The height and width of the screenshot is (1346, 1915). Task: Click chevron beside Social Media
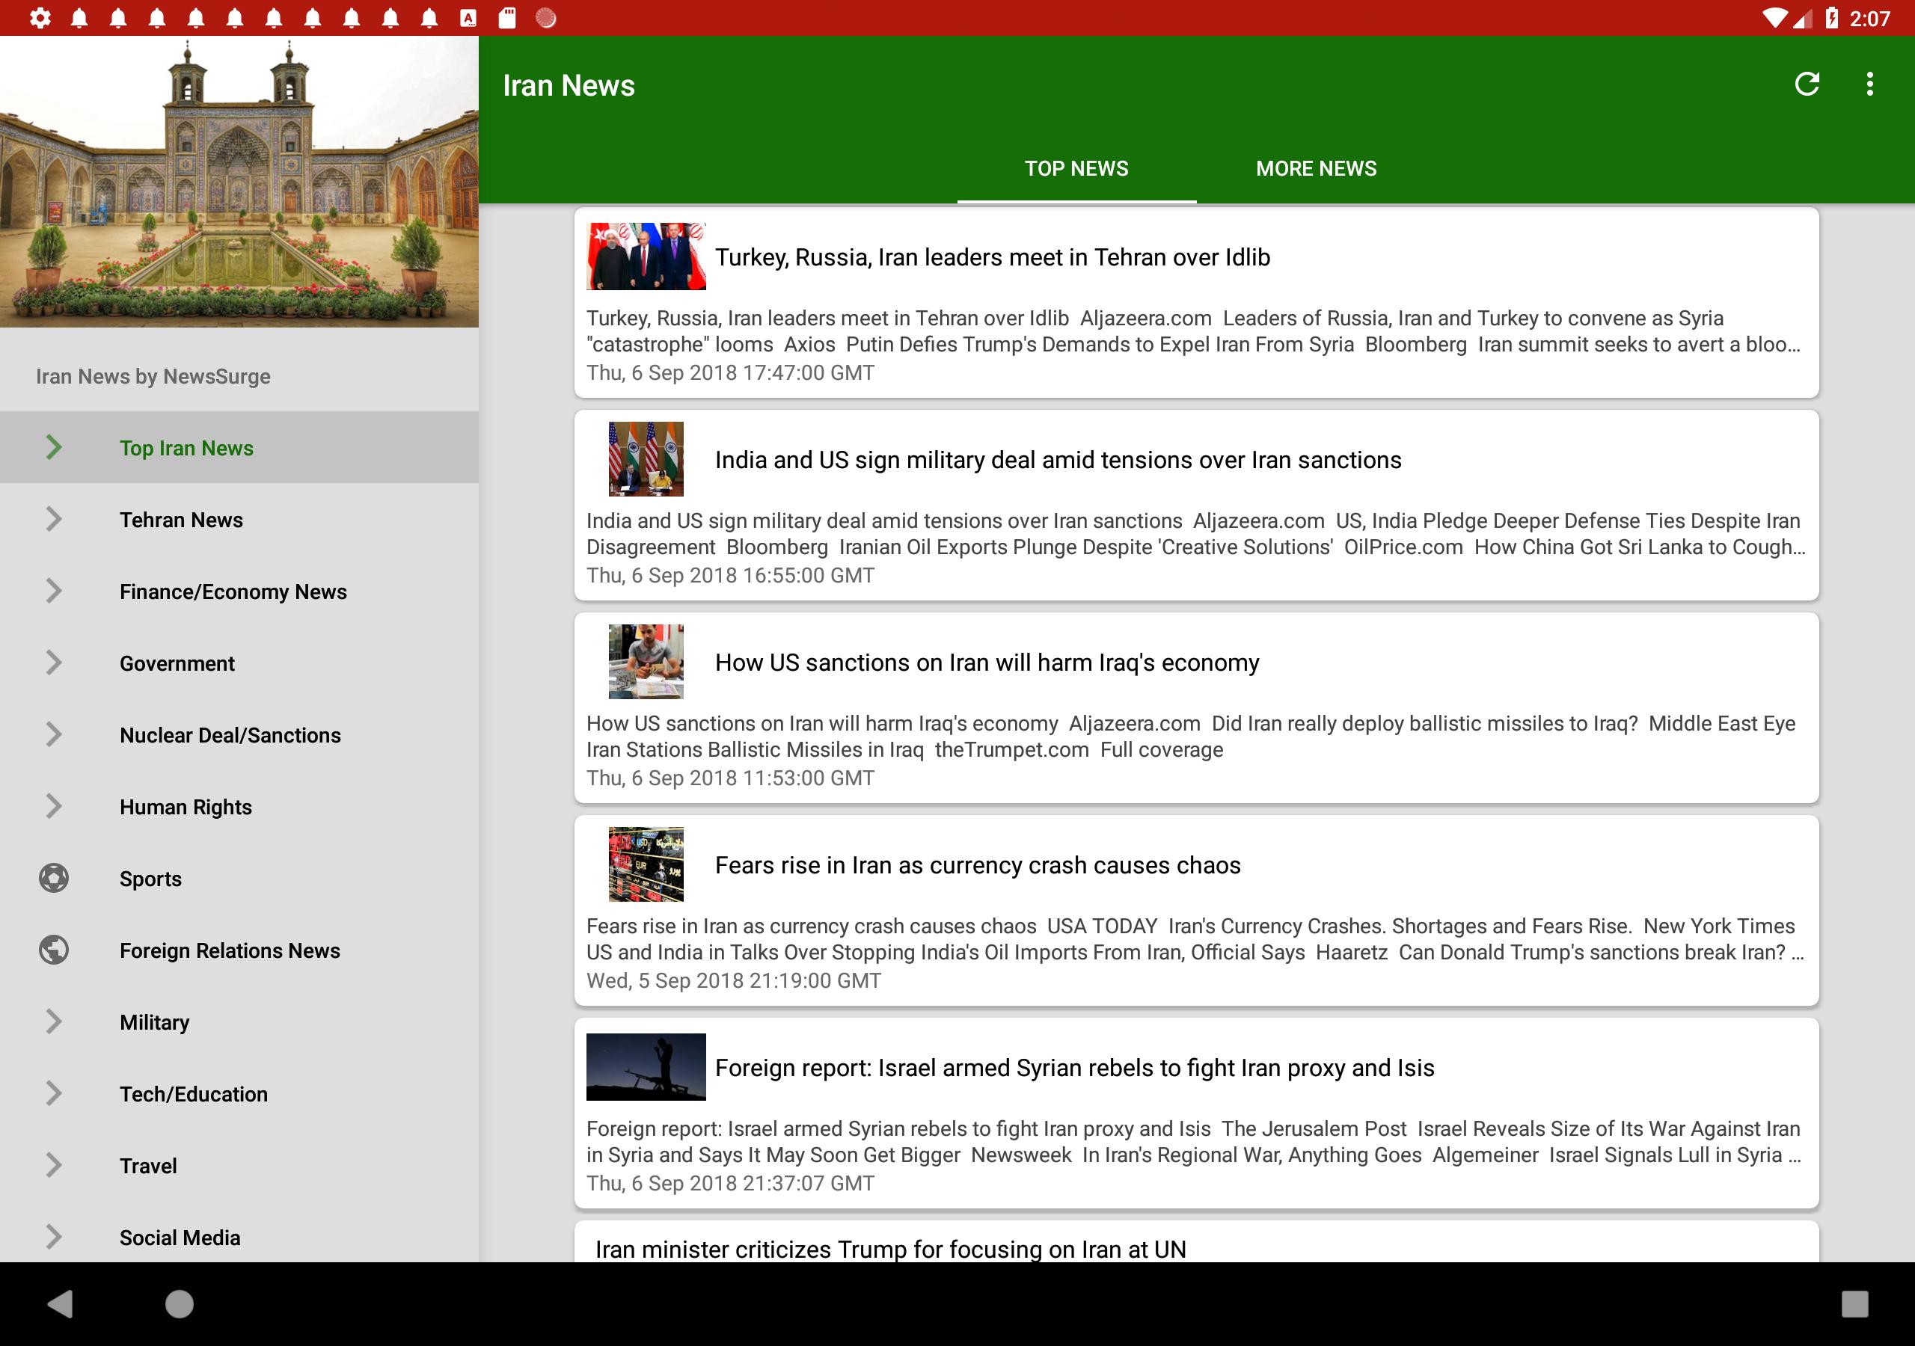54,1237
